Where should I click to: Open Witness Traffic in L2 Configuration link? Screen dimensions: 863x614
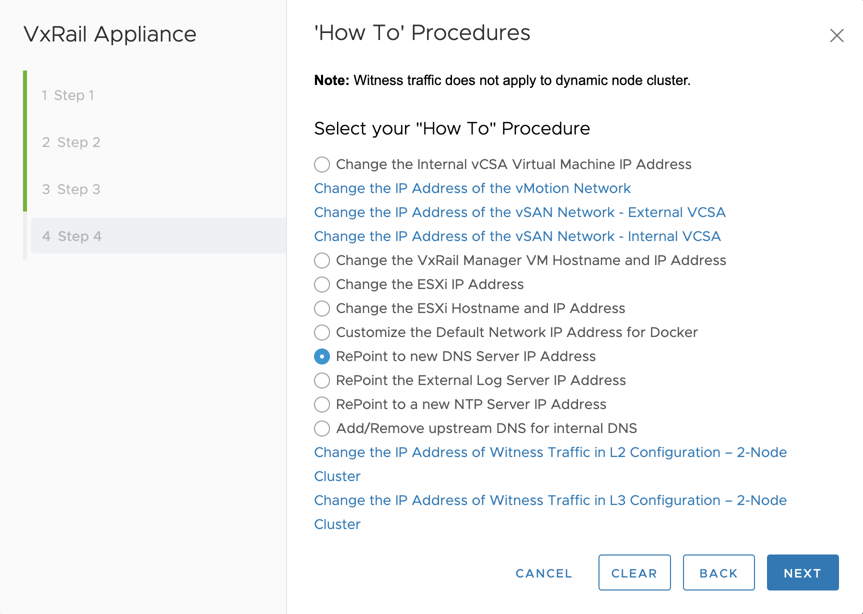(x=550, y=452)
